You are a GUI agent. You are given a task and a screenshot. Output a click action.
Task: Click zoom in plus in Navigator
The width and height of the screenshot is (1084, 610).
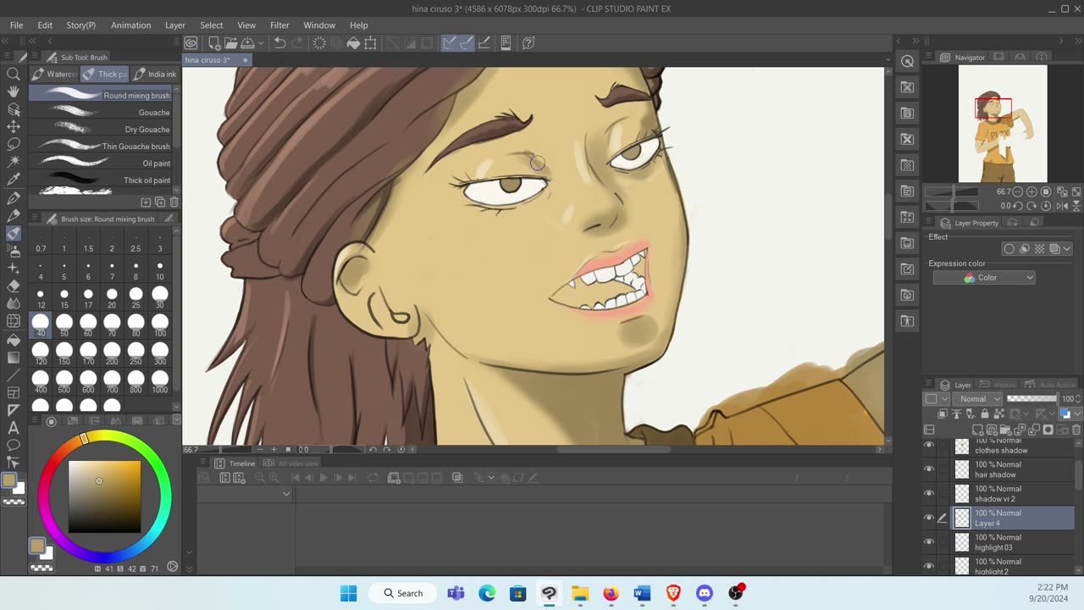pos(1032,192)
